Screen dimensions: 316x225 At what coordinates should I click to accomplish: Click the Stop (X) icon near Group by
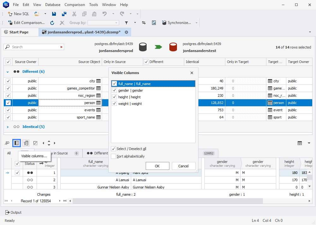(62, 23)
